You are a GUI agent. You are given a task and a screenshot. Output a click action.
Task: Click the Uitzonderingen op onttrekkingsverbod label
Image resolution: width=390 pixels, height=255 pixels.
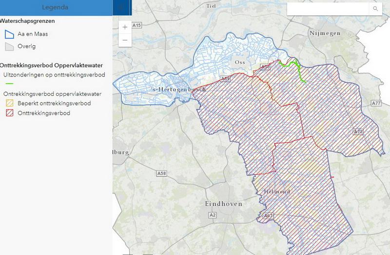pyautogui.click(x=54, y=74)
